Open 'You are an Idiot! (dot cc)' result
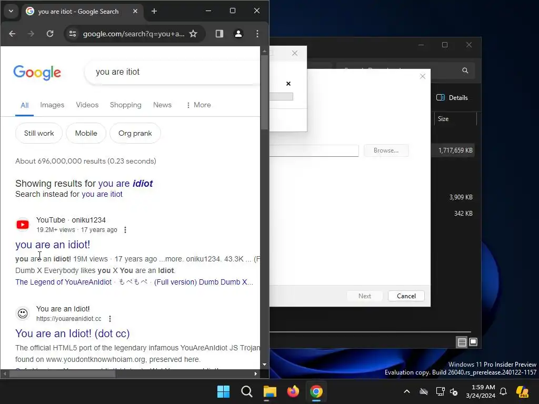Screen dimensions: 539x404 73,334
